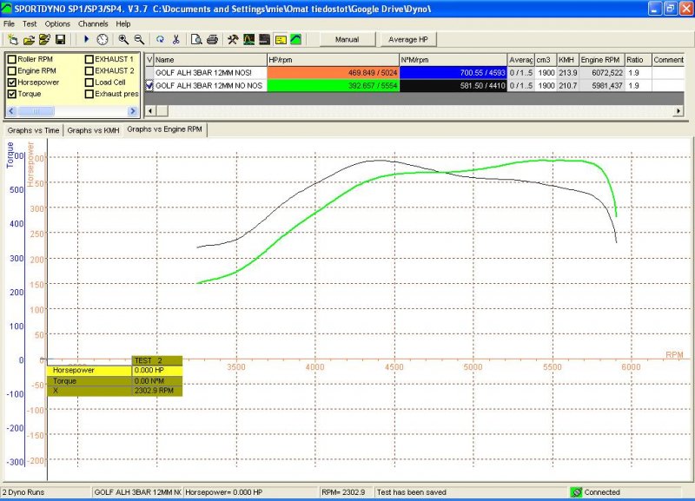This screenshot has height=501, width=695.
Task: Open the Channels menu
Action: [x=93, y=23]
